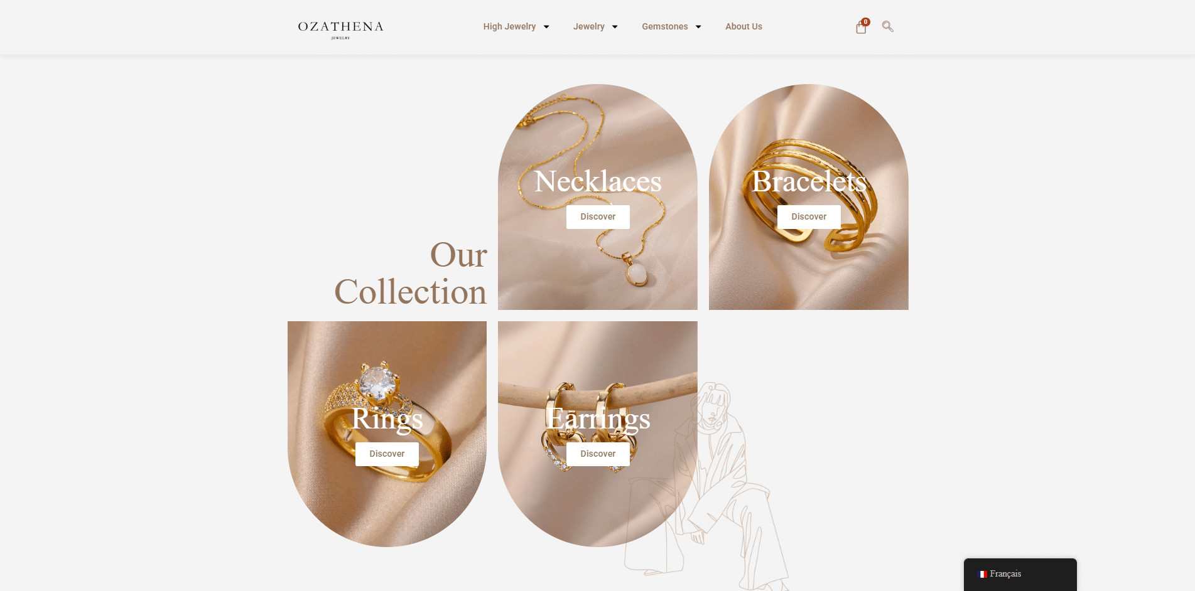This screenshot has width=1195, height=591.
Task: Click Discover under Rings
Action: [387, 454]
